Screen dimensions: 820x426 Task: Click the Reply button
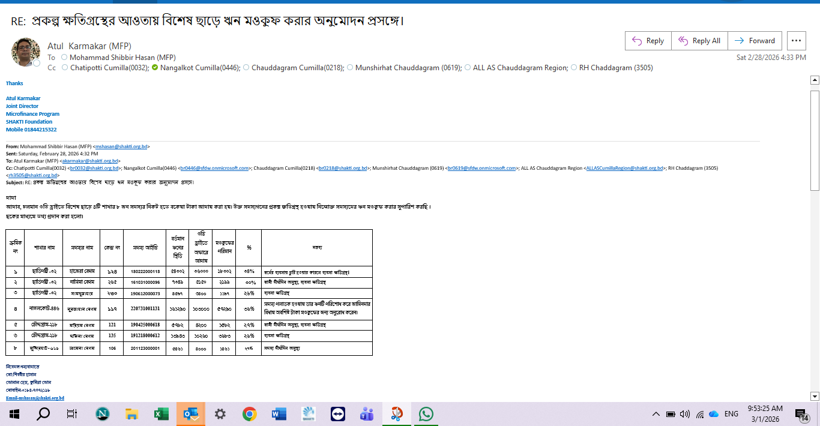(648, 41)
